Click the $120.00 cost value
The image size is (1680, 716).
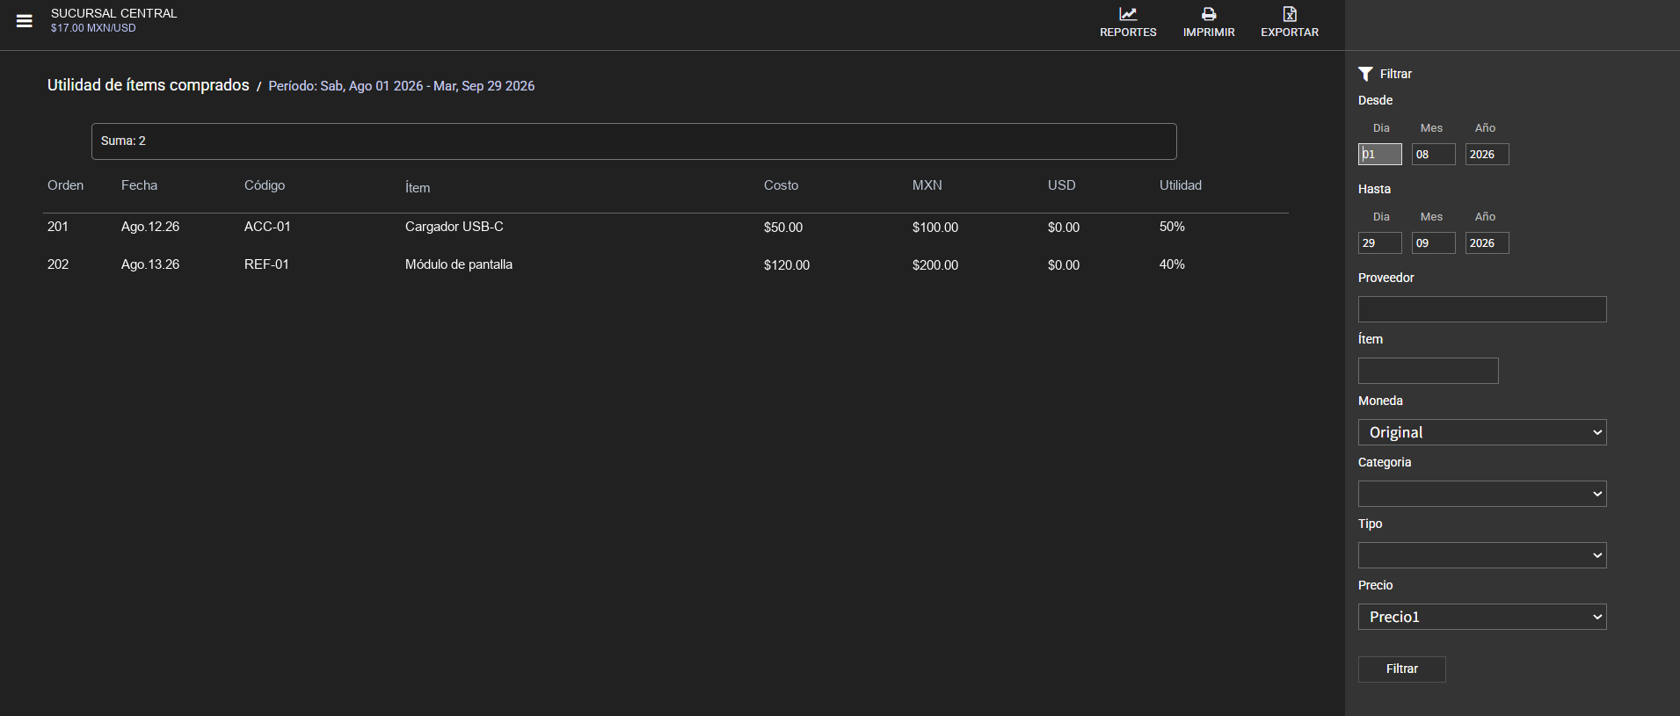click(787, 265)
